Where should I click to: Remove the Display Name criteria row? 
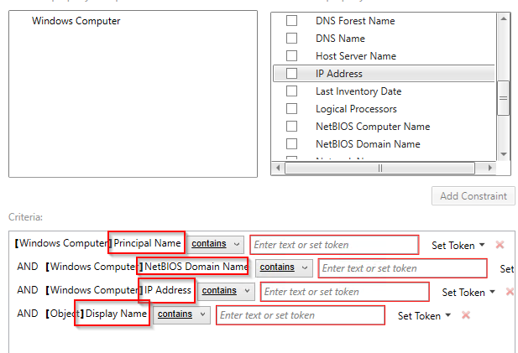tap(466, 315)
